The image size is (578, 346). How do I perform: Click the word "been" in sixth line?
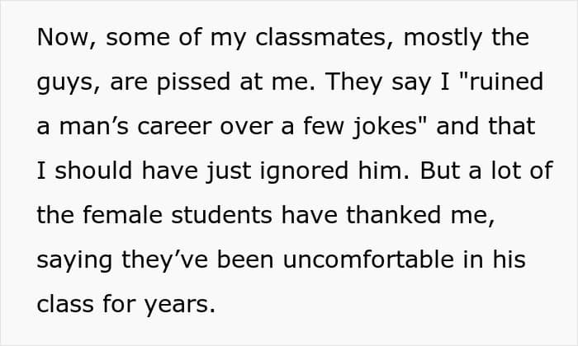[245, 259]
